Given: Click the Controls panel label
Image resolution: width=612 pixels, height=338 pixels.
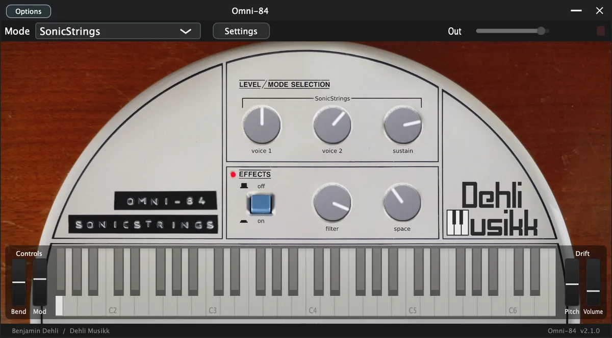Looking at the screenshot, I should click(29, 253).
